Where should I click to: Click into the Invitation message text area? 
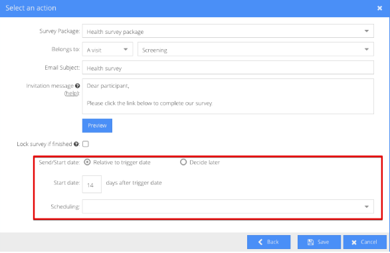pyautogui.click(x=228, y=96)
